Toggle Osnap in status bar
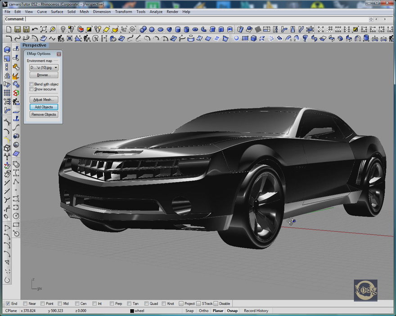Viewport: 396px width, 316px height. pos(232,311)
